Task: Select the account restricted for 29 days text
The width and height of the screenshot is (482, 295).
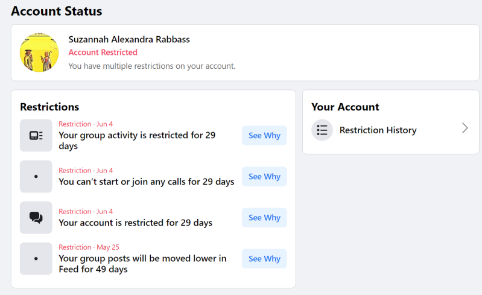Action: (135, 223)
